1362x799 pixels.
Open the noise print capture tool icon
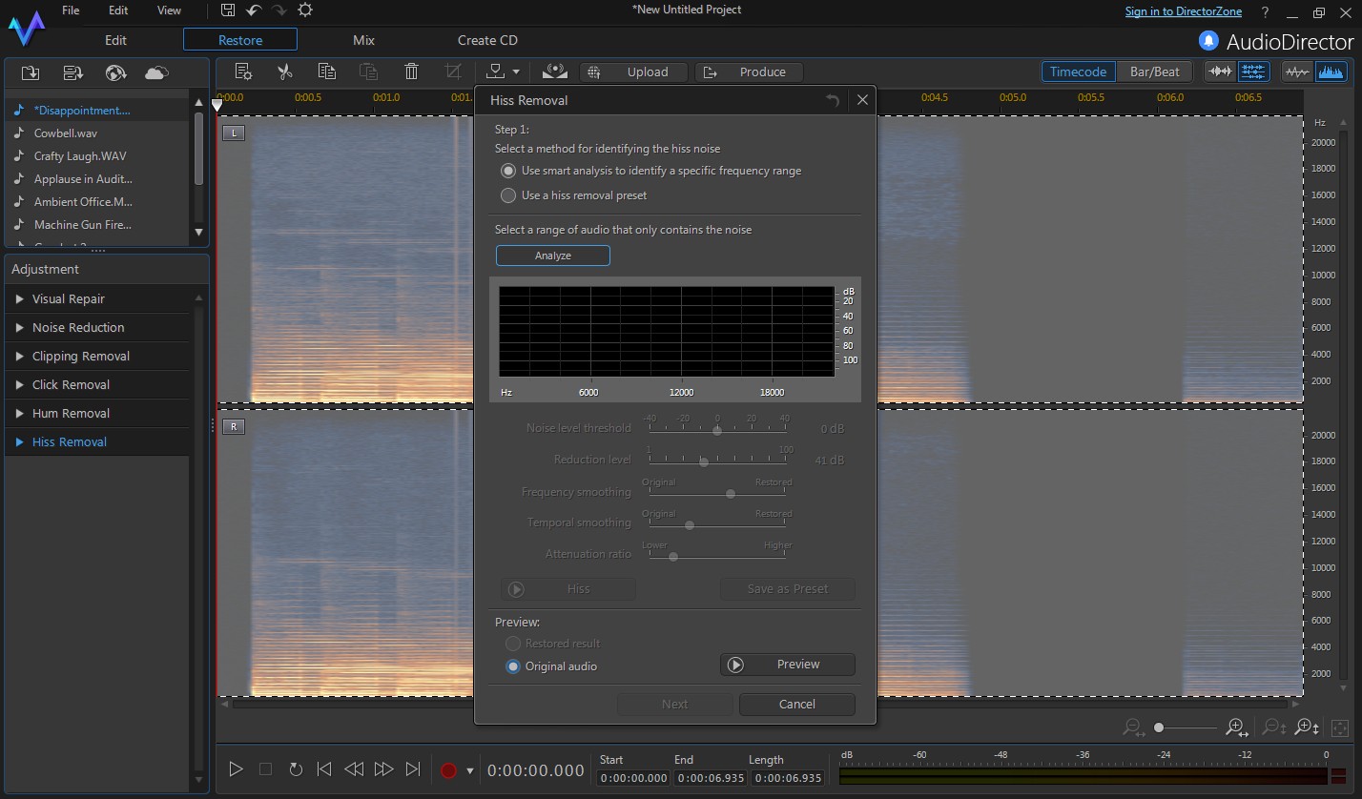553,72
